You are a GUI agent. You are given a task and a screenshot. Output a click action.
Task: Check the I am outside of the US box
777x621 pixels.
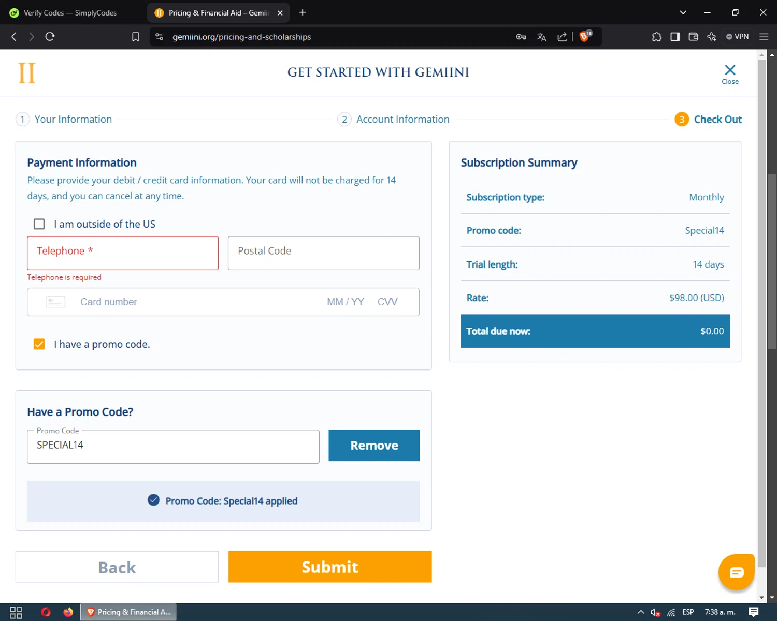click(39, 224)
